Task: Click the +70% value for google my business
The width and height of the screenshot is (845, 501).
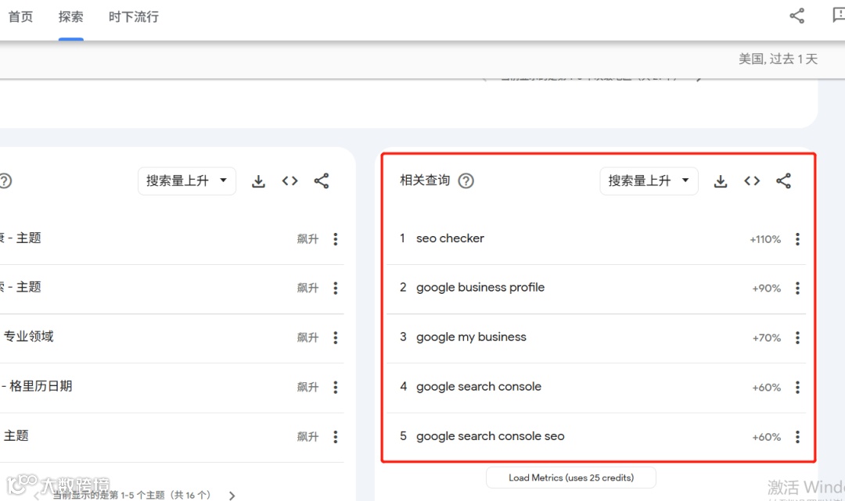Action: click(x=766, y=338)
